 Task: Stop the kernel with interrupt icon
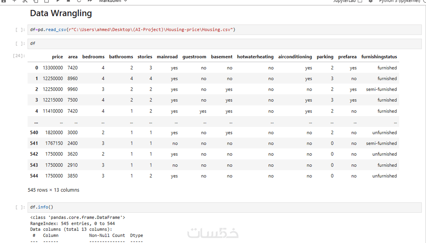tap(68, 1)
